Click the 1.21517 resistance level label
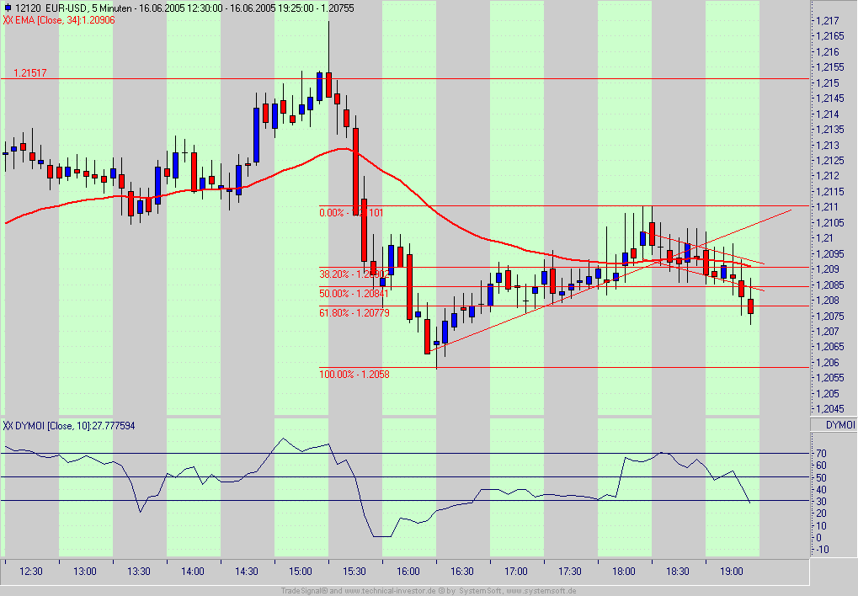 point(30,72)
